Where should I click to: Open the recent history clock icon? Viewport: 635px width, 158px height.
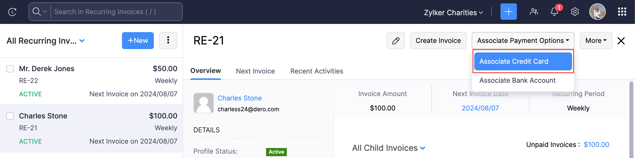click(x=12, y=12)
